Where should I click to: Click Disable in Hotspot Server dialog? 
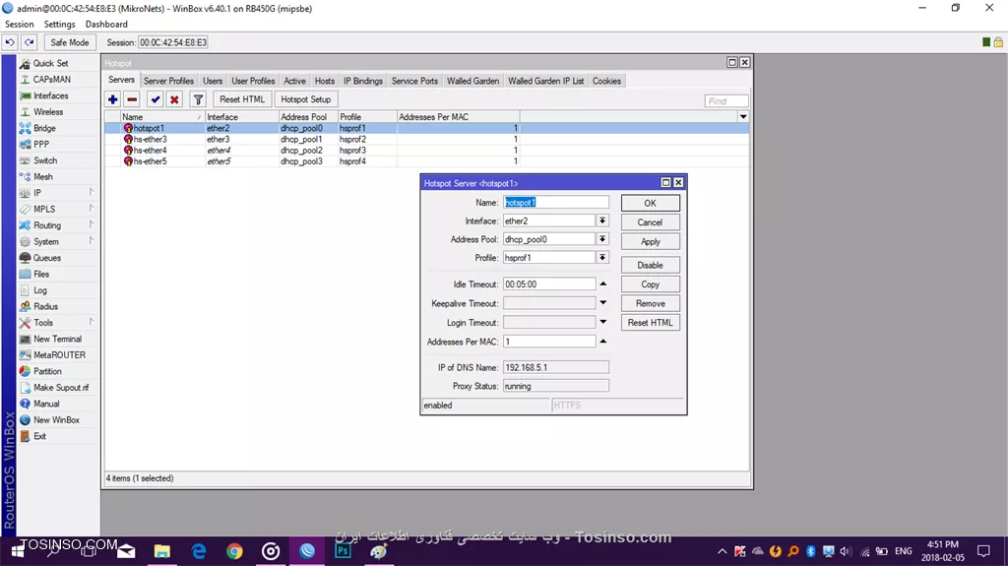point(650,265)
